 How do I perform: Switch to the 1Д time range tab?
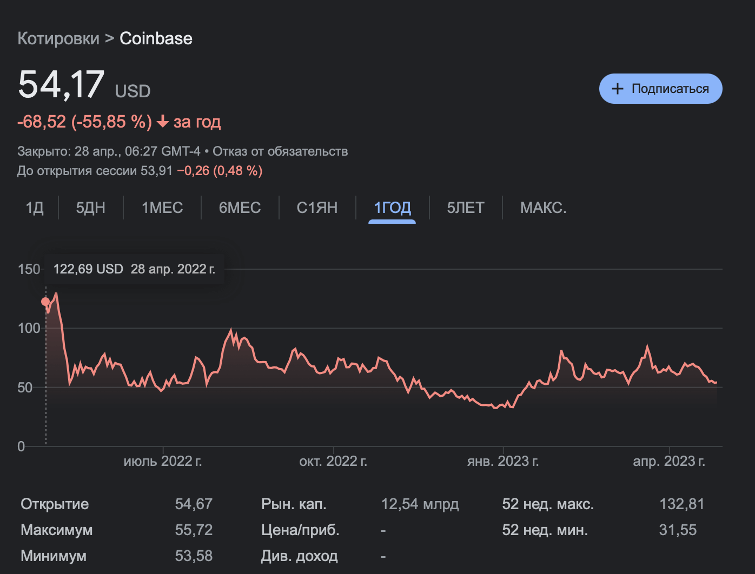click(x=35, y=208)
